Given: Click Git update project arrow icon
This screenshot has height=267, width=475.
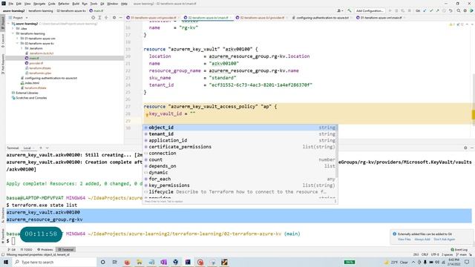Looking at the screenshot, I should (x=425, y=10).
